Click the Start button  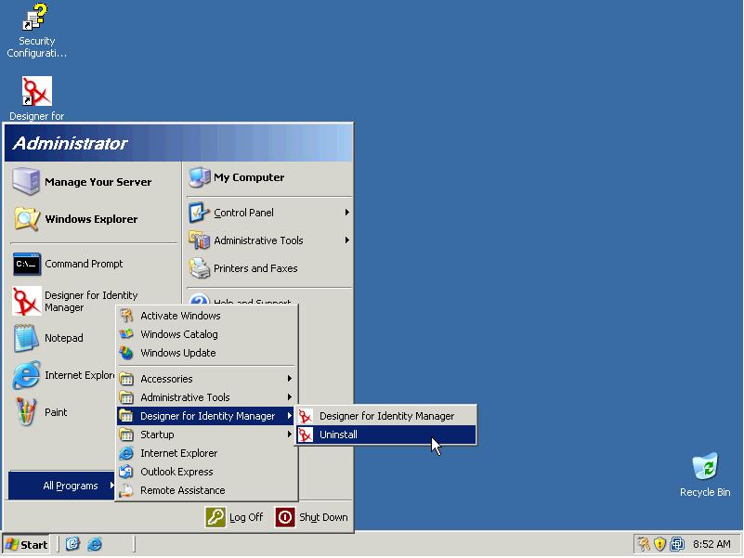click(26, 544)
